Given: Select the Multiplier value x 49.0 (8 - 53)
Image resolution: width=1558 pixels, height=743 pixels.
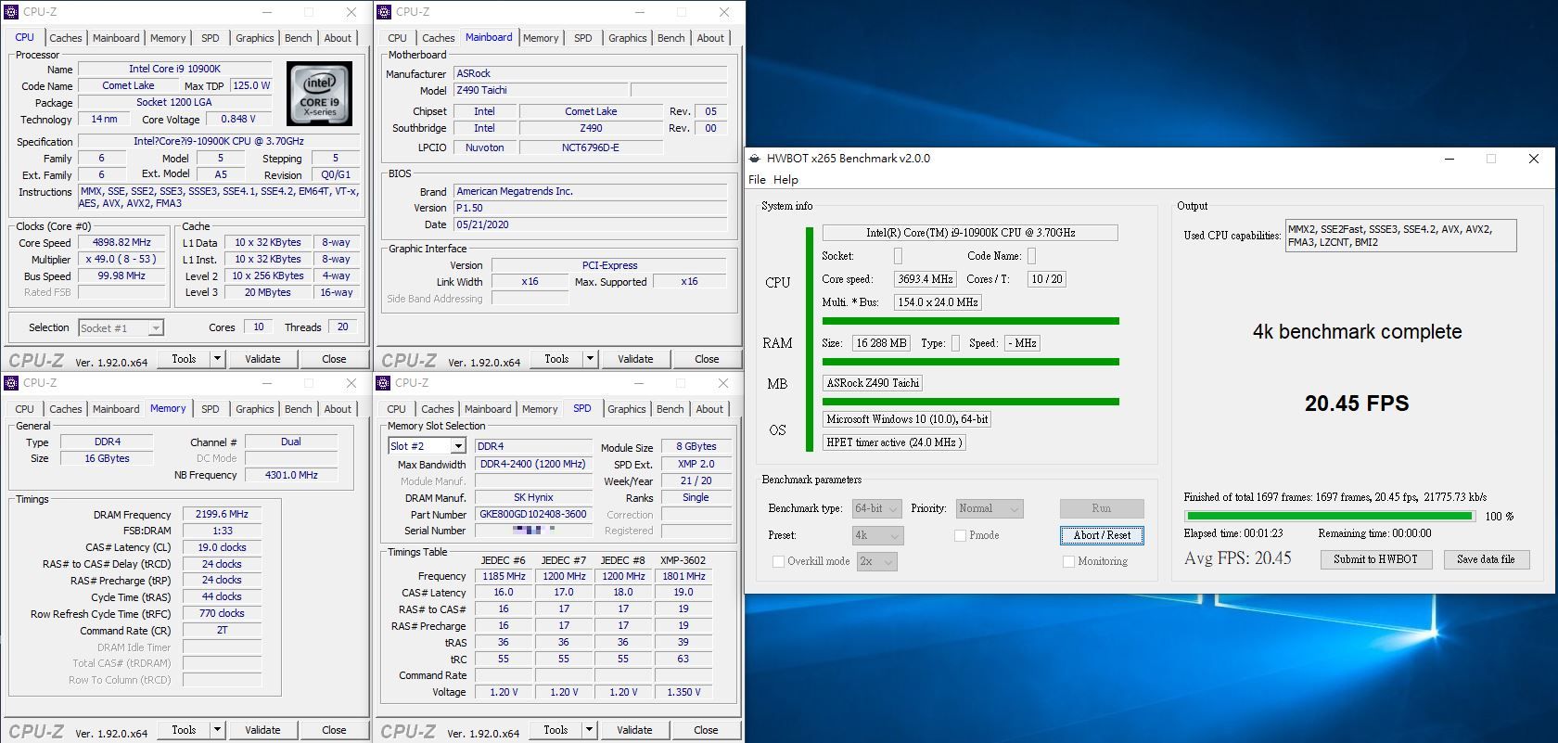Looking at the screenshot, I should coord(121,260).
